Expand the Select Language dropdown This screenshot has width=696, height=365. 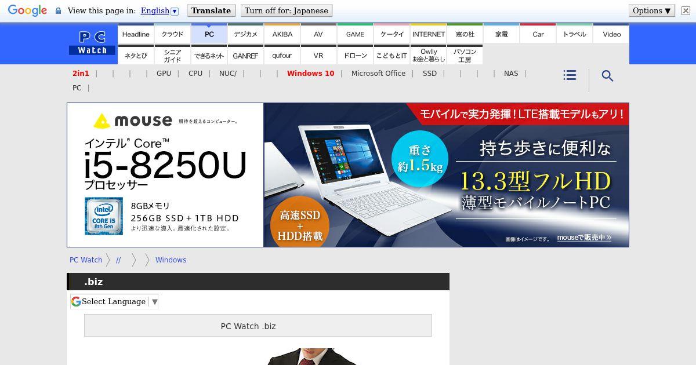[x=114, y=301]
